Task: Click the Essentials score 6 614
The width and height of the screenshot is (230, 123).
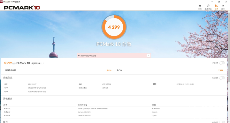Action: tap(109, 70)
